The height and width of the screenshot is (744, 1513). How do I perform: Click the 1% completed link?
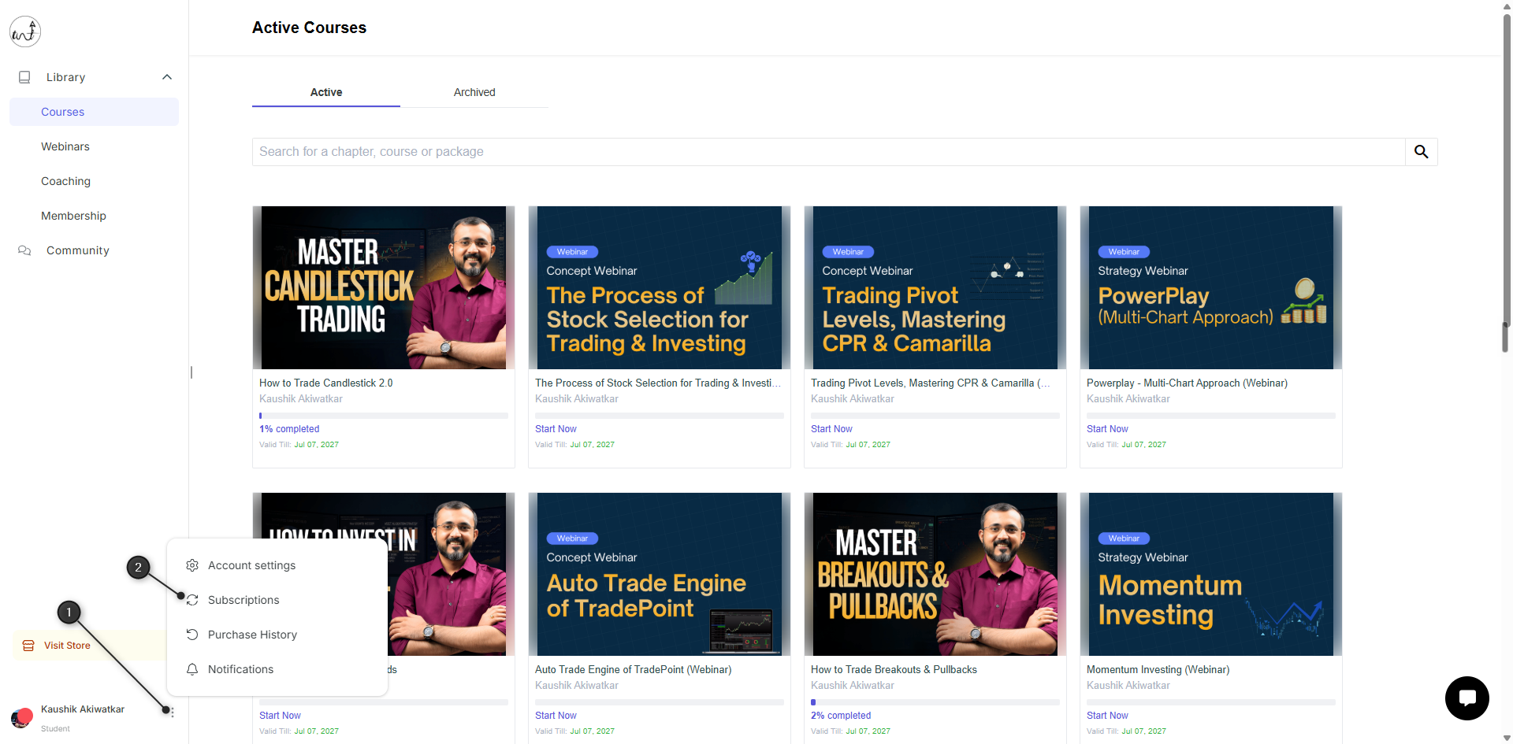click(289, 429)
